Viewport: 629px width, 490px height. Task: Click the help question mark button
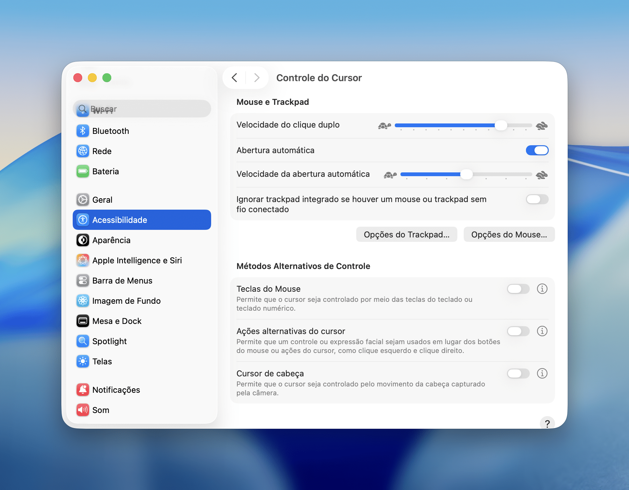[x=547, y=423]
